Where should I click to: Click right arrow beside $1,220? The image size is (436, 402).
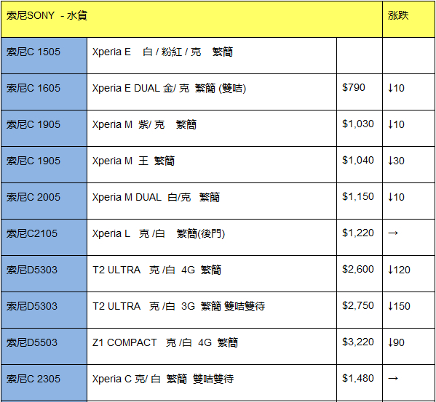point(393,233)
